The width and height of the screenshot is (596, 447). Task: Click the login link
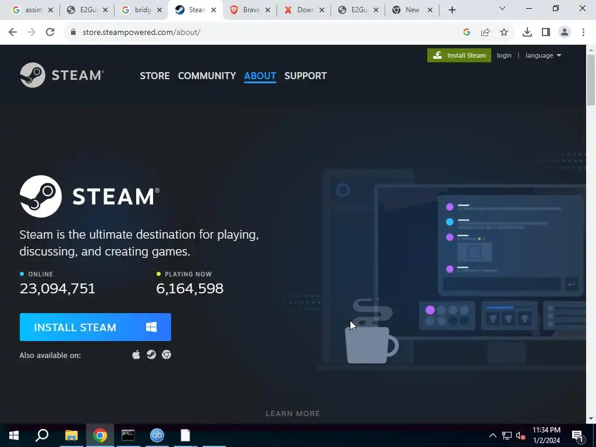tap(504, 55)
